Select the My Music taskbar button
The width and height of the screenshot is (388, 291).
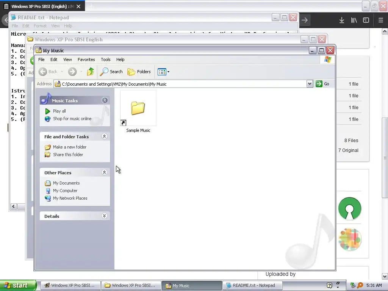192,286
